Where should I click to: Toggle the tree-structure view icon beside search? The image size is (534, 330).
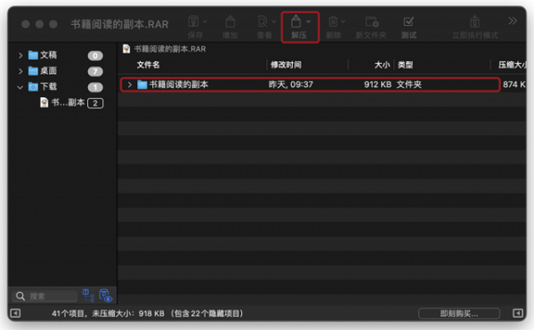tap(88, 295)
